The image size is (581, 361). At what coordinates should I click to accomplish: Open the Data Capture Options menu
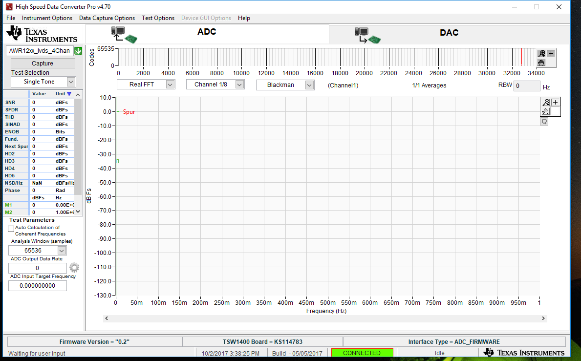point(107,18)
